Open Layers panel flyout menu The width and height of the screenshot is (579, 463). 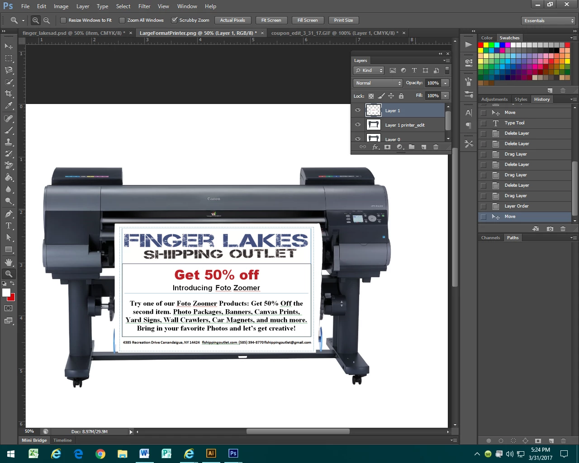pos(446,60)
